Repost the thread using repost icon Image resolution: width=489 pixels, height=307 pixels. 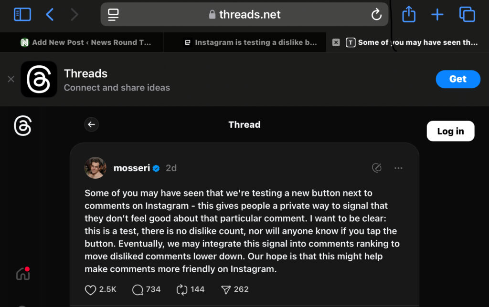[x=181, y=289]
